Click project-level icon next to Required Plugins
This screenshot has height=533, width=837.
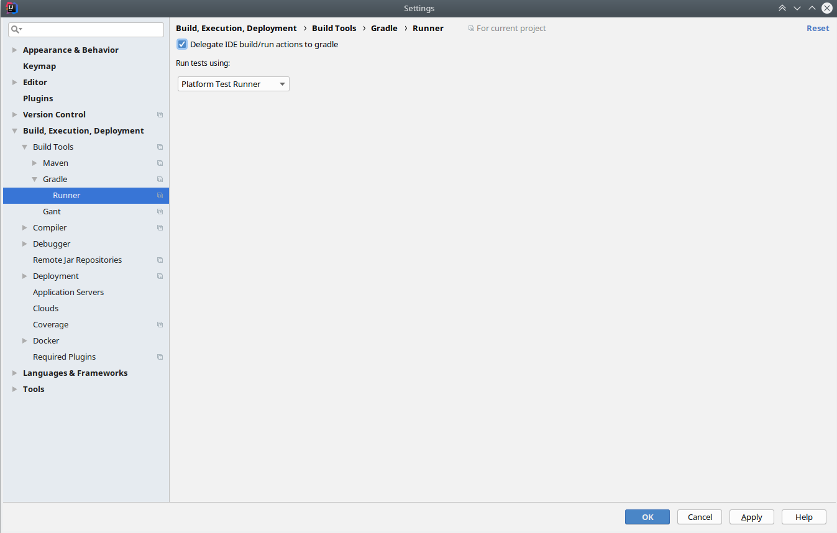[x=160, y=357]
